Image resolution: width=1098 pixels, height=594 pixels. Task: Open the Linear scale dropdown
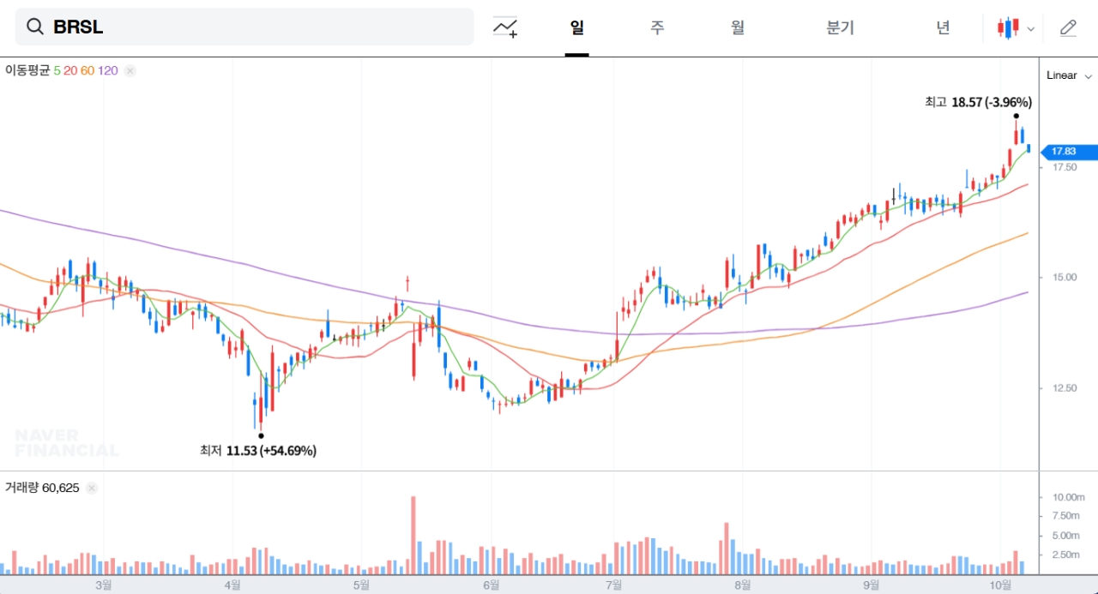(1069, 75)
